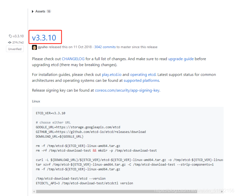Open commit 27fc7e2 link
Screen dimensions: 237x196
coord(18,42)
